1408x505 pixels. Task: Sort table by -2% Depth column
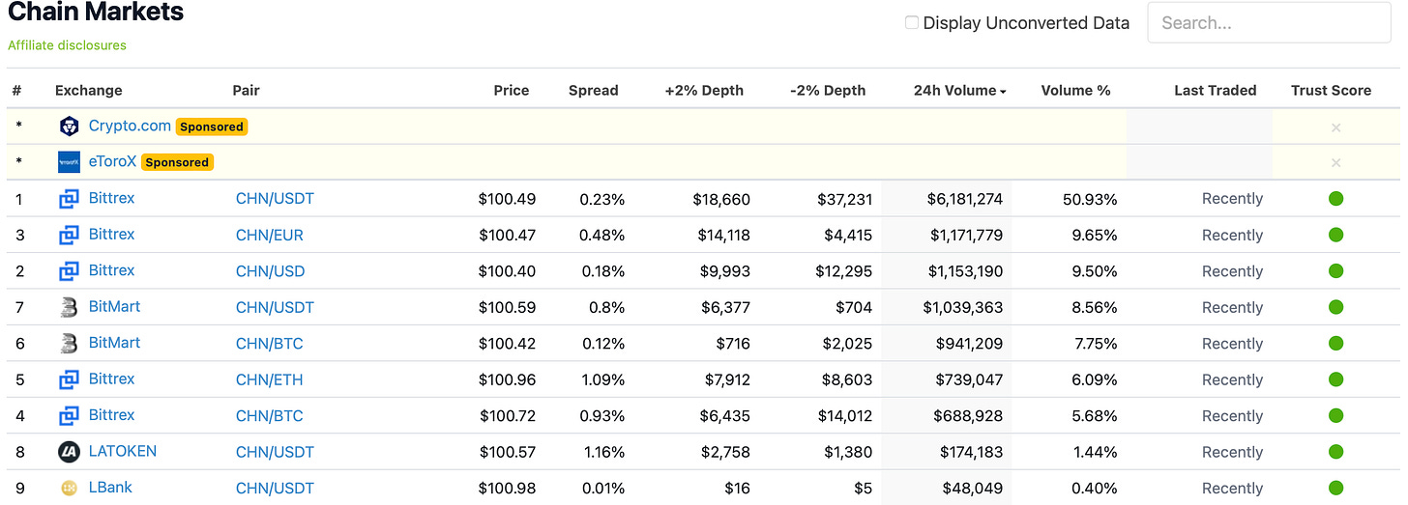pos(828,91)
